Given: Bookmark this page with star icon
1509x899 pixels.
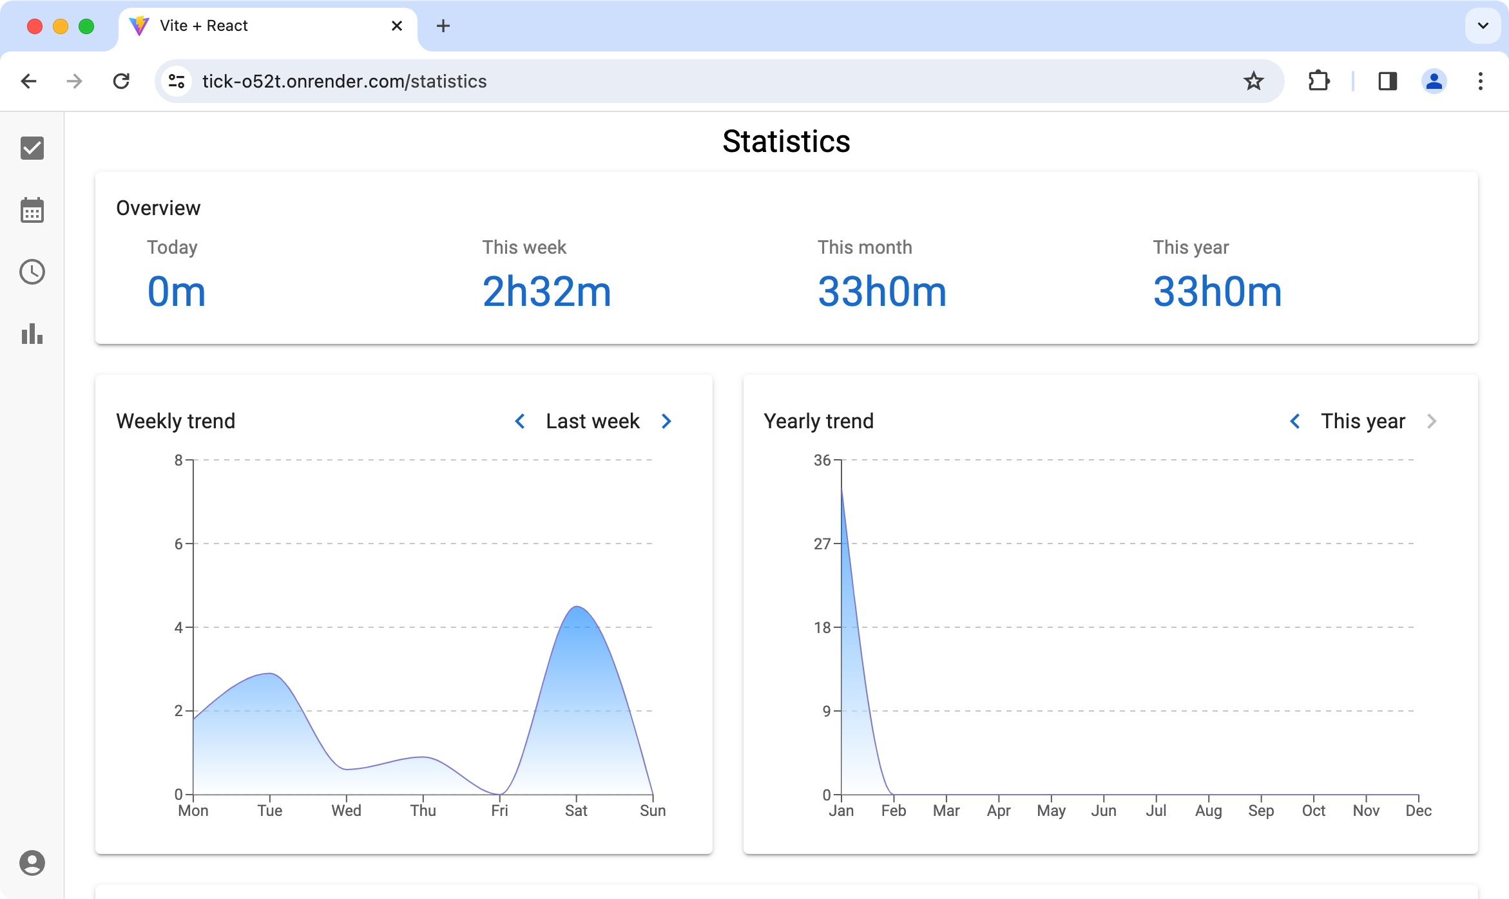Looking at the screenshot, I should 1253,81.
